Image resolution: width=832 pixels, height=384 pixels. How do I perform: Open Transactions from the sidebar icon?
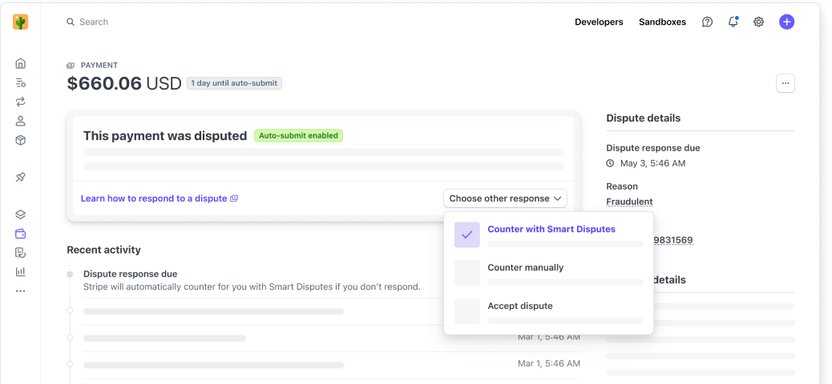click(21, 102)
